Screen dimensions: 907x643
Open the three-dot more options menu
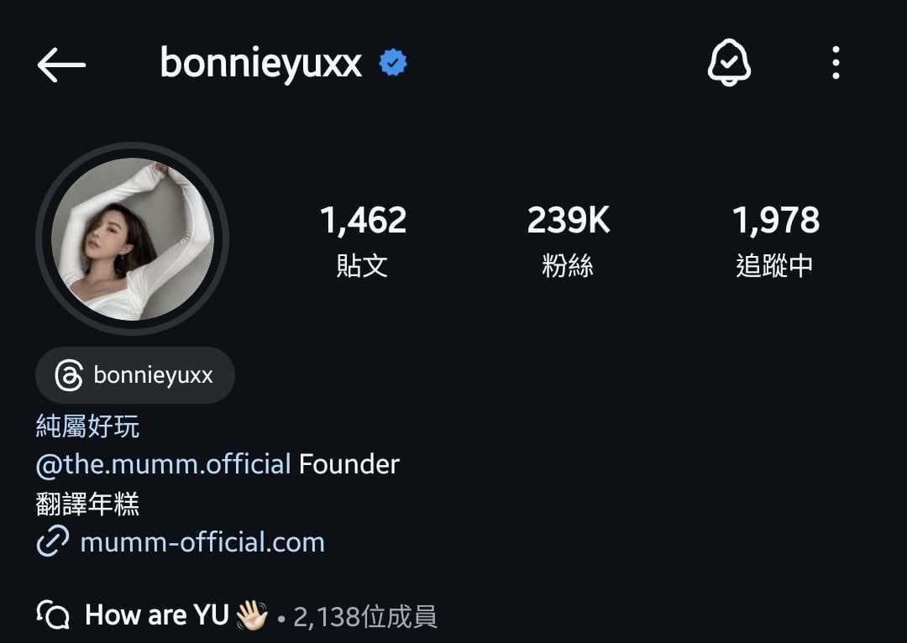[836, 62]
